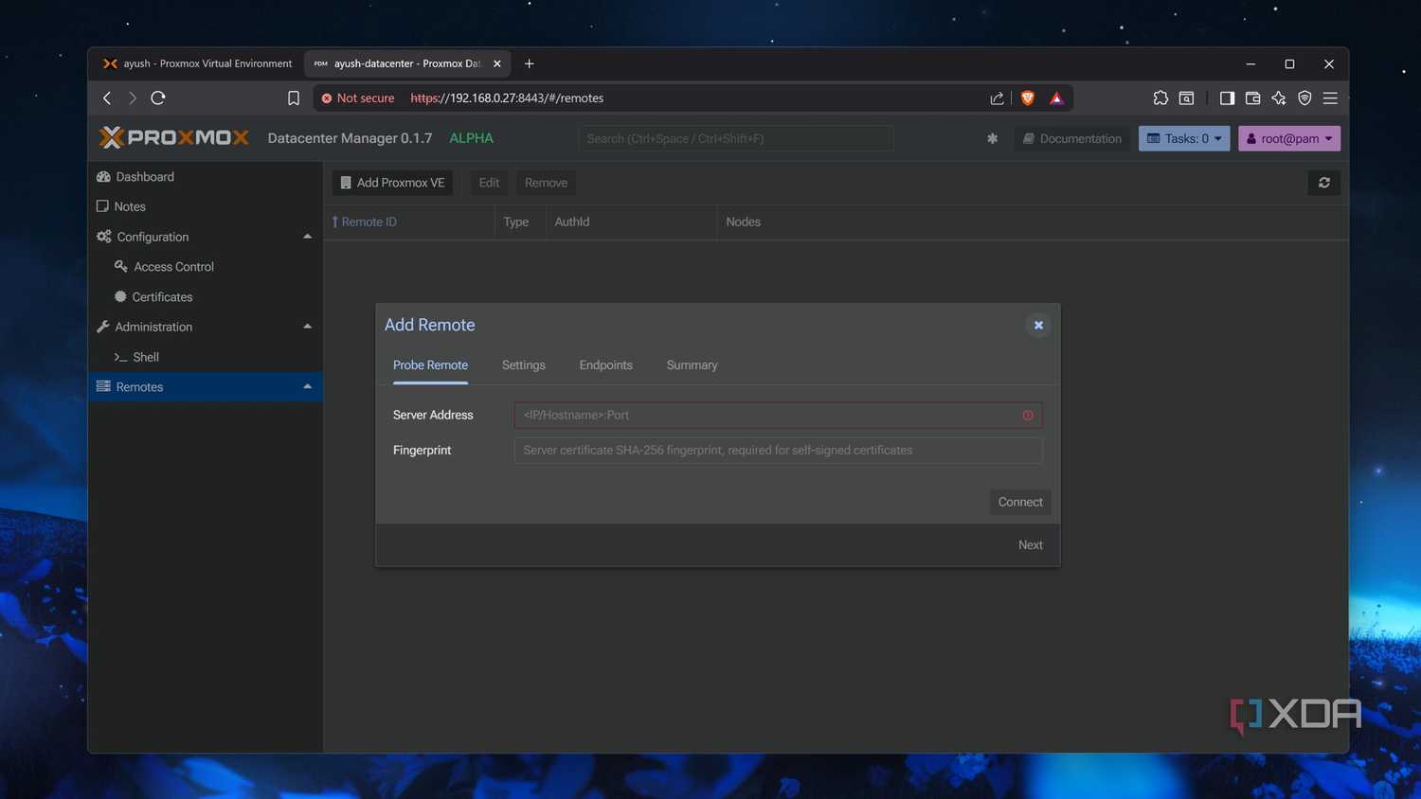Open the Leo AI sparkle icon
Image resolution: width=1421 pixels, height=799 pixels.
(1279, 98)
